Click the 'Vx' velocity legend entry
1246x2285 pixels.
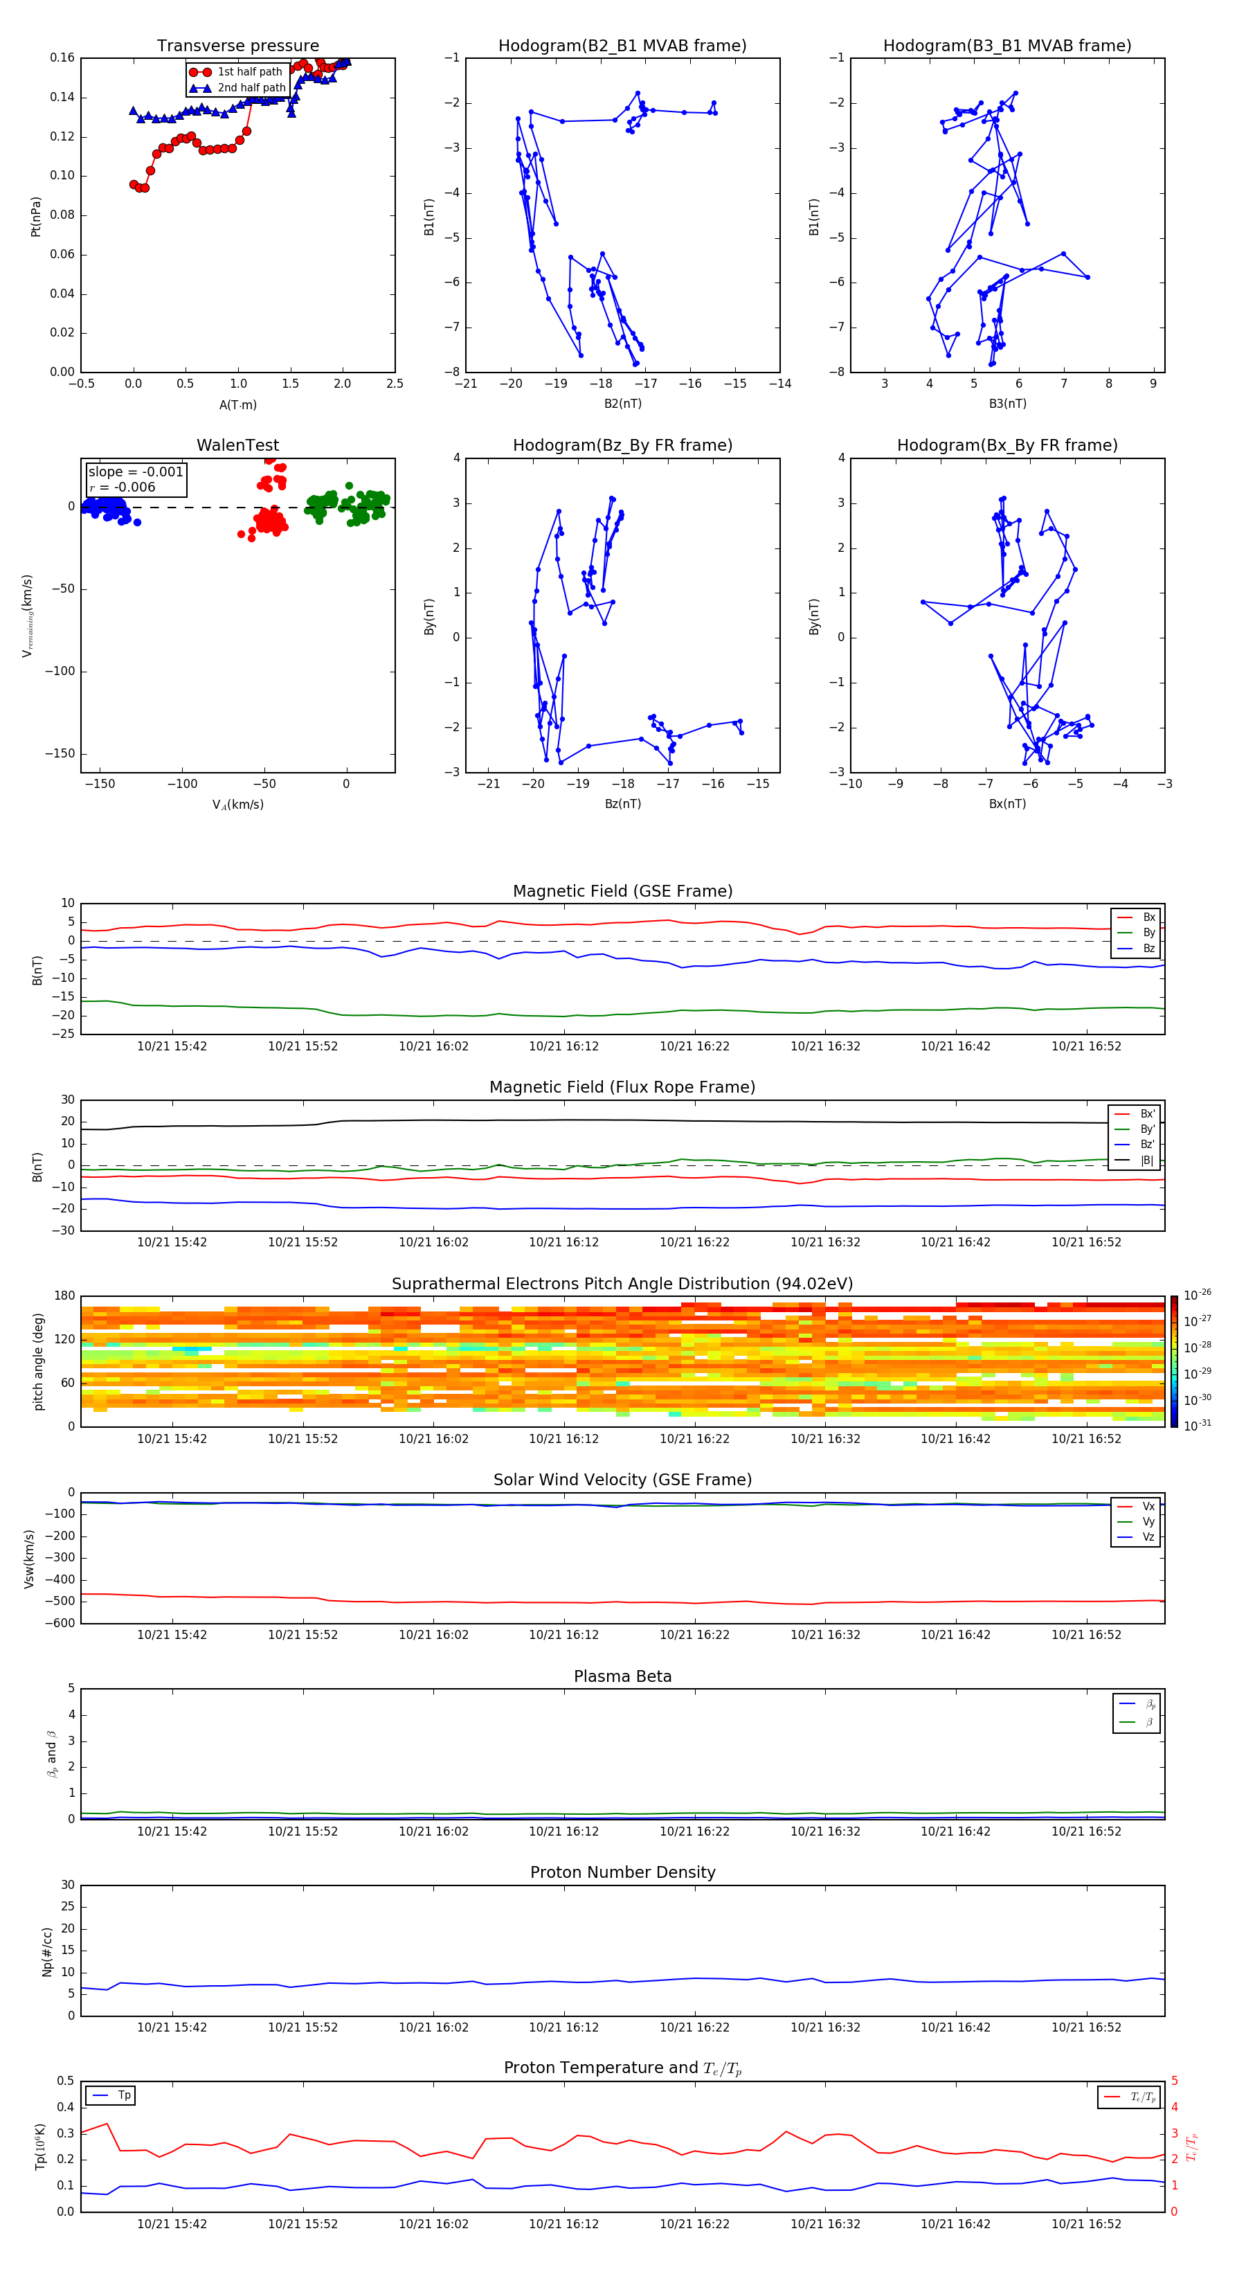tap(1136, 1506)
